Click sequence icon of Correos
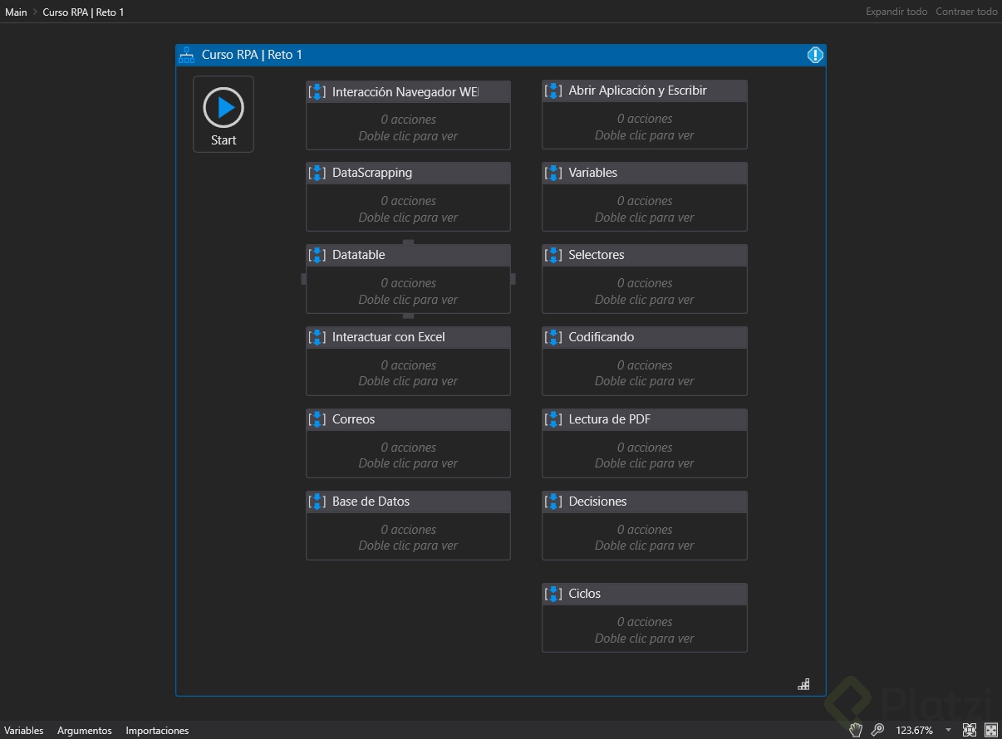The height and width of the screenshot is (739, 1002). click(317, 419)
